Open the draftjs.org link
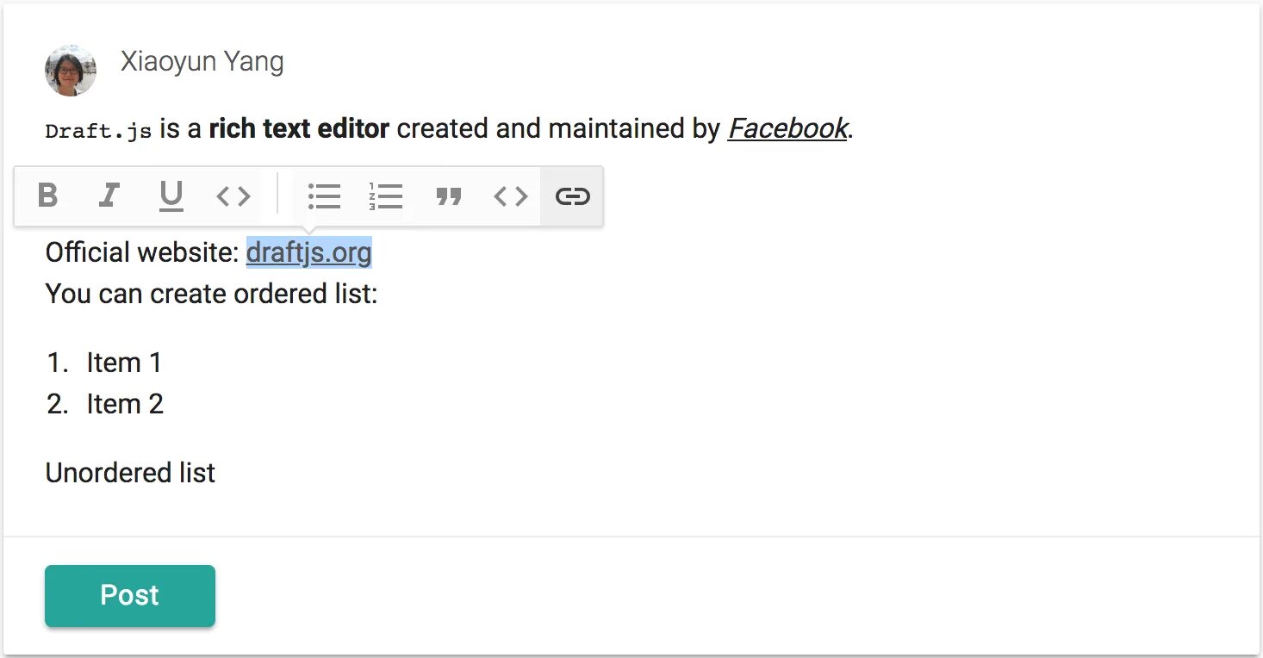This screenshot has width=1263, height=658. coord(308,253)
